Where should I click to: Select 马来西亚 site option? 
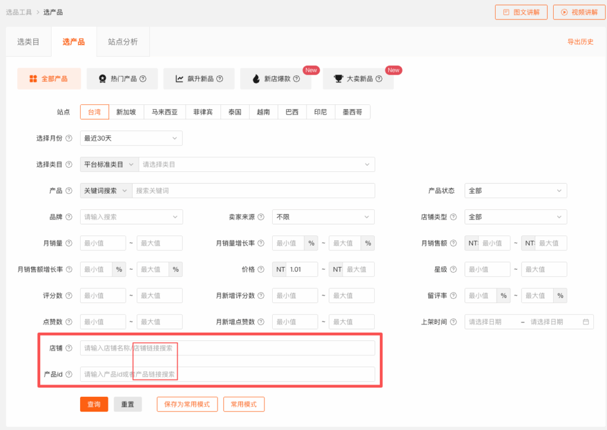pos(164,112)
